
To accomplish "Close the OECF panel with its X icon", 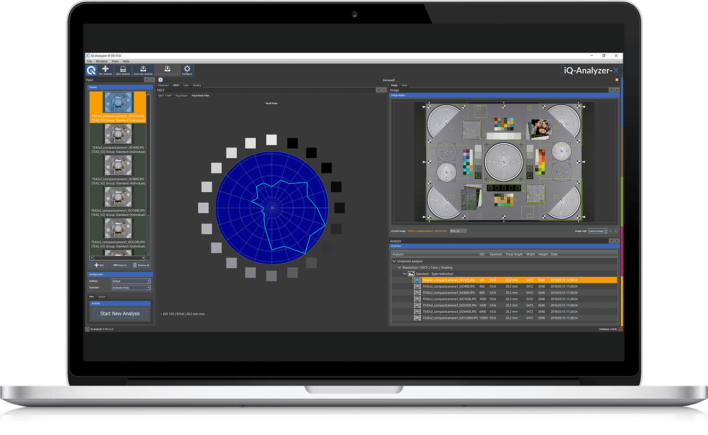I will pyautogui.click(x=384, y=90).
